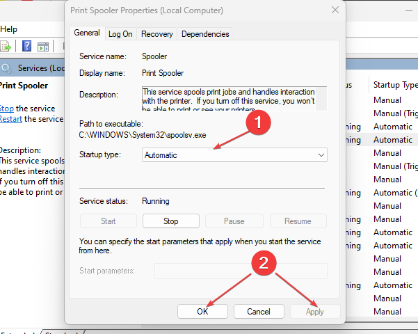Switch to the Log On tab
Image resolution: width=418 pixels, height=334 pixels.
(x=120, y=34)
